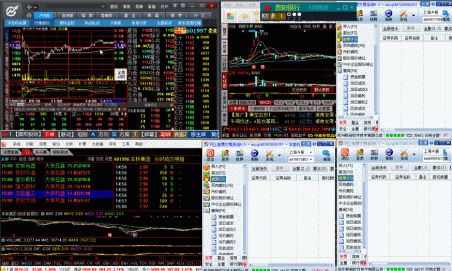This screenshot has width=452, height=271.
Task: Open 热点轮动 tab in top-left window
Action: 92,23
